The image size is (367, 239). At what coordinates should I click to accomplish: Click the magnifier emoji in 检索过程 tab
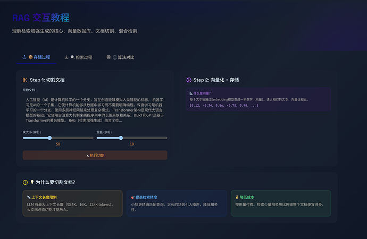coord(72,57)
